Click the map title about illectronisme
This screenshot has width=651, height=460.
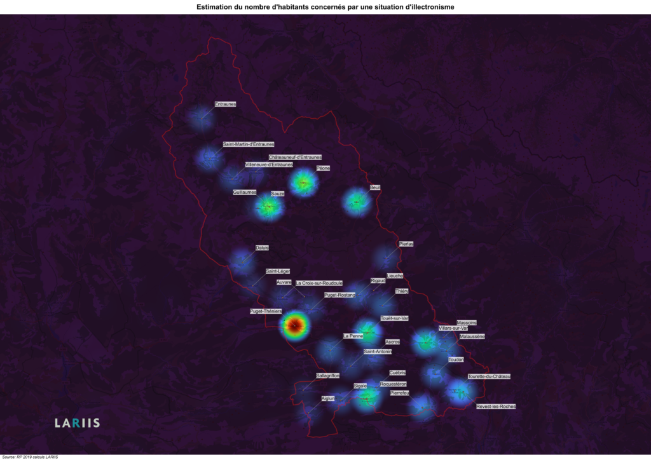click(325, 6)
